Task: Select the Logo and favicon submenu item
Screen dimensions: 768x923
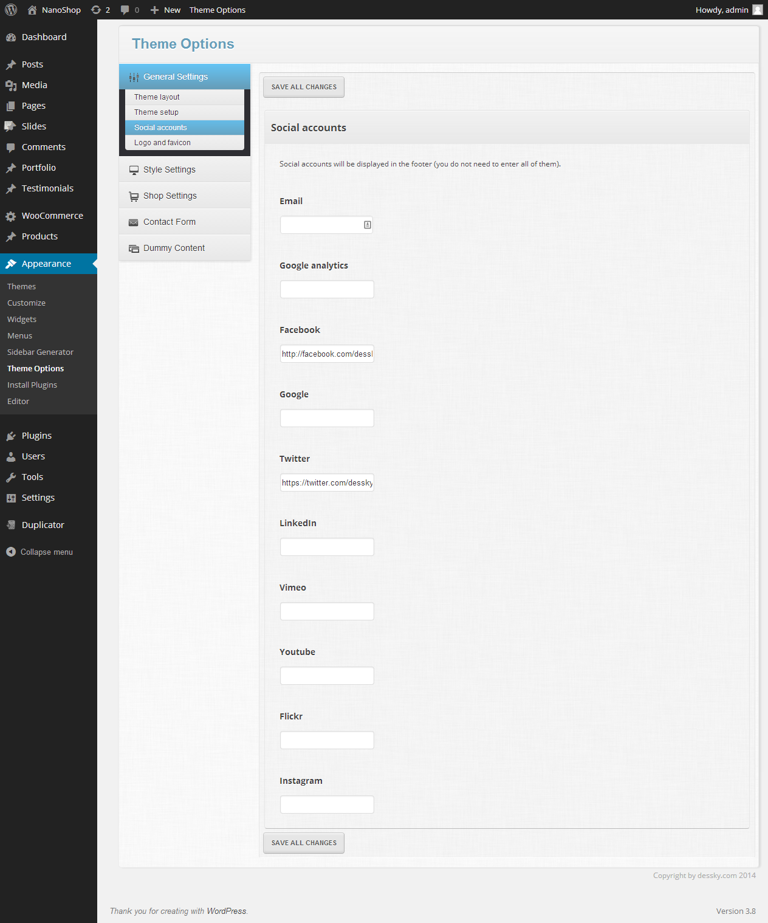Action: (162, 143)
